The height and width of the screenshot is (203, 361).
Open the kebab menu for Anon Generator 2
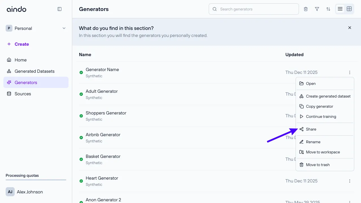click(350, 202)
